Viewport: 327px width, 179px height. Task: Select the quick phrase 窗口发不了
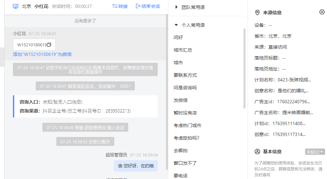tap(185, 163)
